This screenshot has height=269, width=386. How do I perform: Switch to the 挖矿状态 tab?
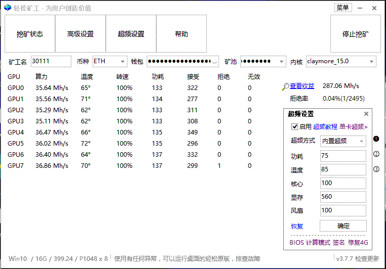click(x=30, y=34)
